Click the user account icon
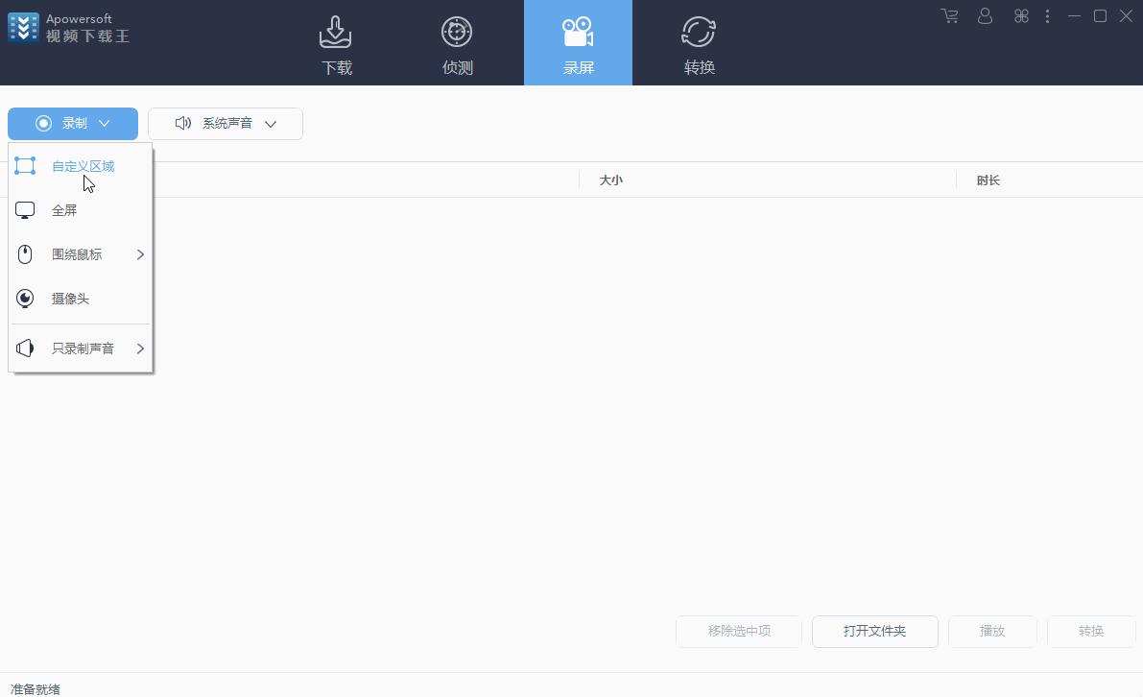The height and width of the screenshot is (697, 1143). 985,16
